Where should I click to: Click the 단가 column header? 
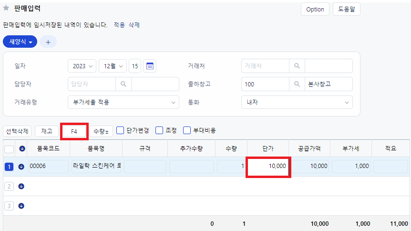(268, 148)
